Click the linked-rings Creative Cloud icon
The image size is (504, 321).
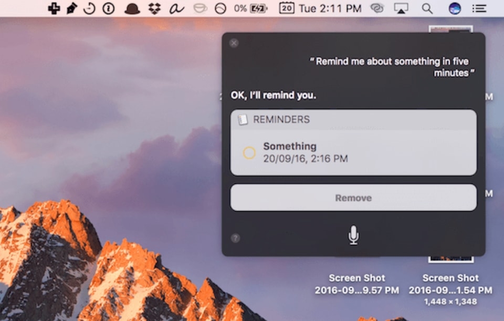click(x=377, y=8)
